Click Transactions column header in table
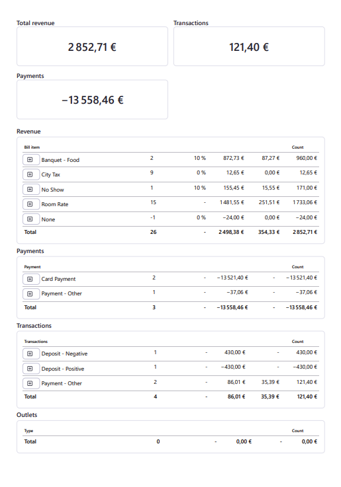Viewport: 341px width, 487px height. [x=36, y=342]
